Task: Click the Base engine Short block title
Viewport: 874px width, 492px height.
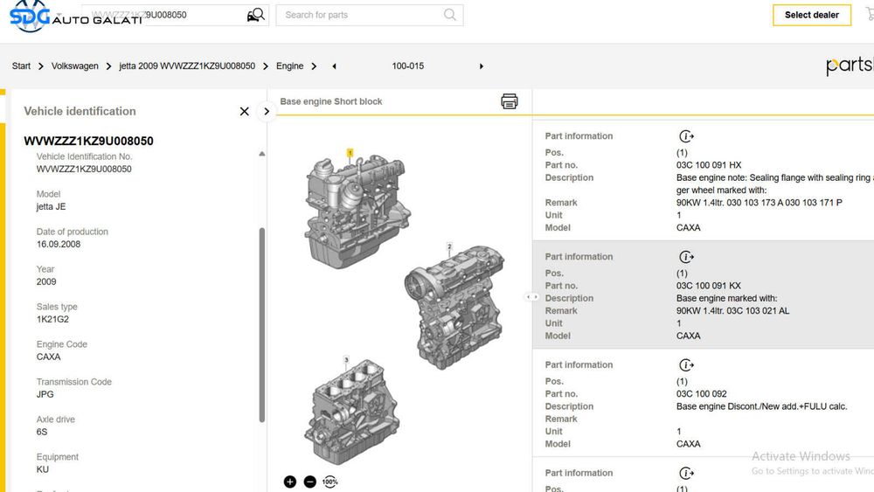Action: [x=330, y=101]
